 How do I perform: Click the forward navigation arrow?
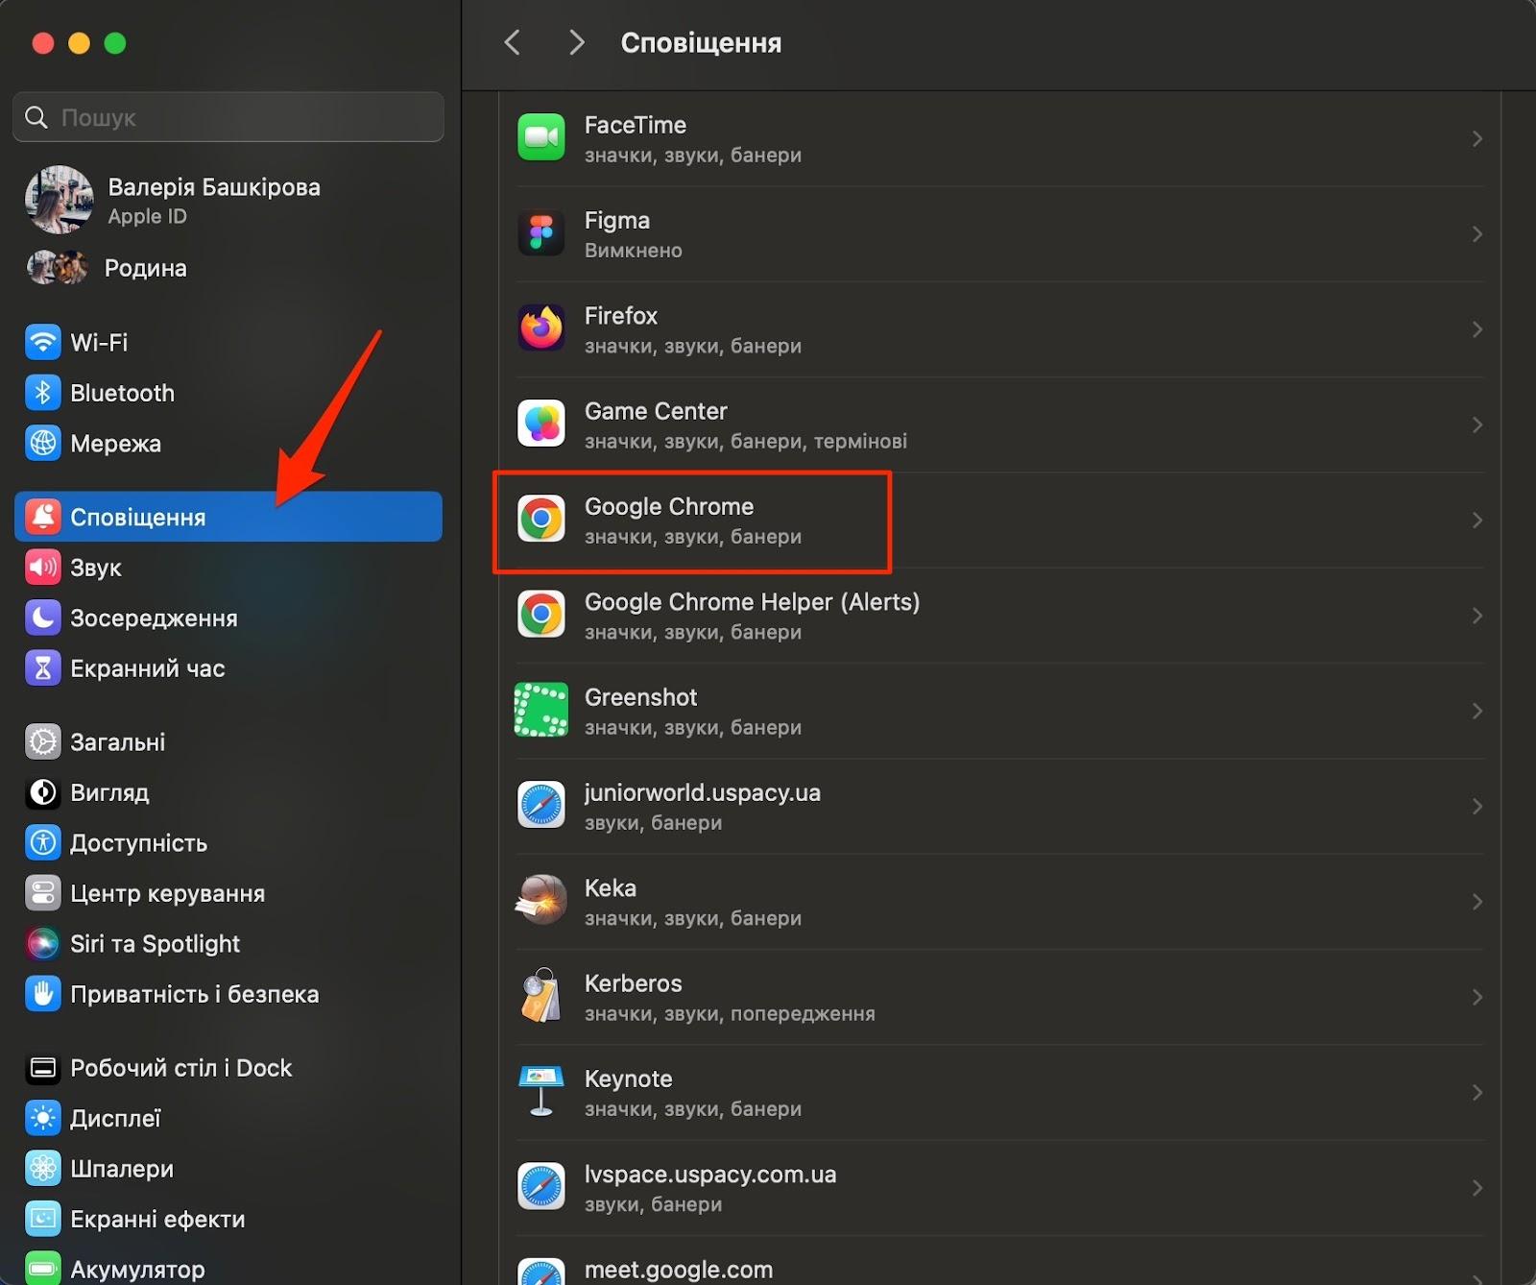576,42
